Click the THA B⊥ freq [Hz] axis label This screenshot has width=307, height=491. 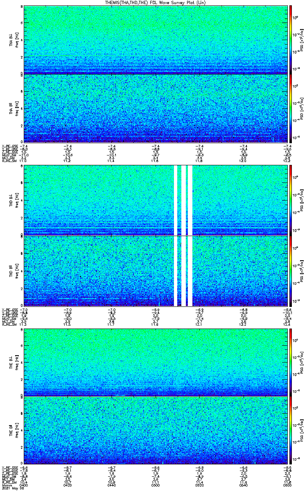coord(16,40)
